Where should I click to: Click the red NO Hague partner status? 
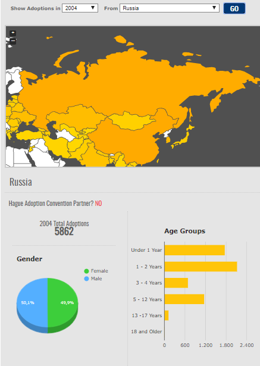98,204
